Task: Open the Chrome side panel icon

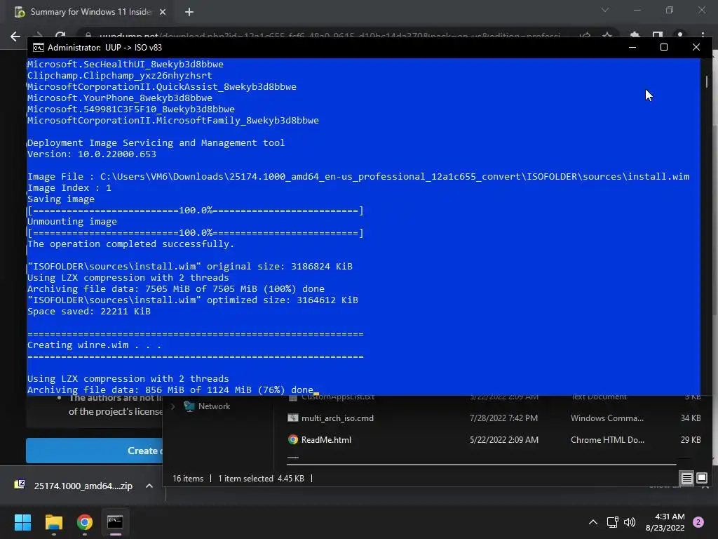Action: coord(658,36)
